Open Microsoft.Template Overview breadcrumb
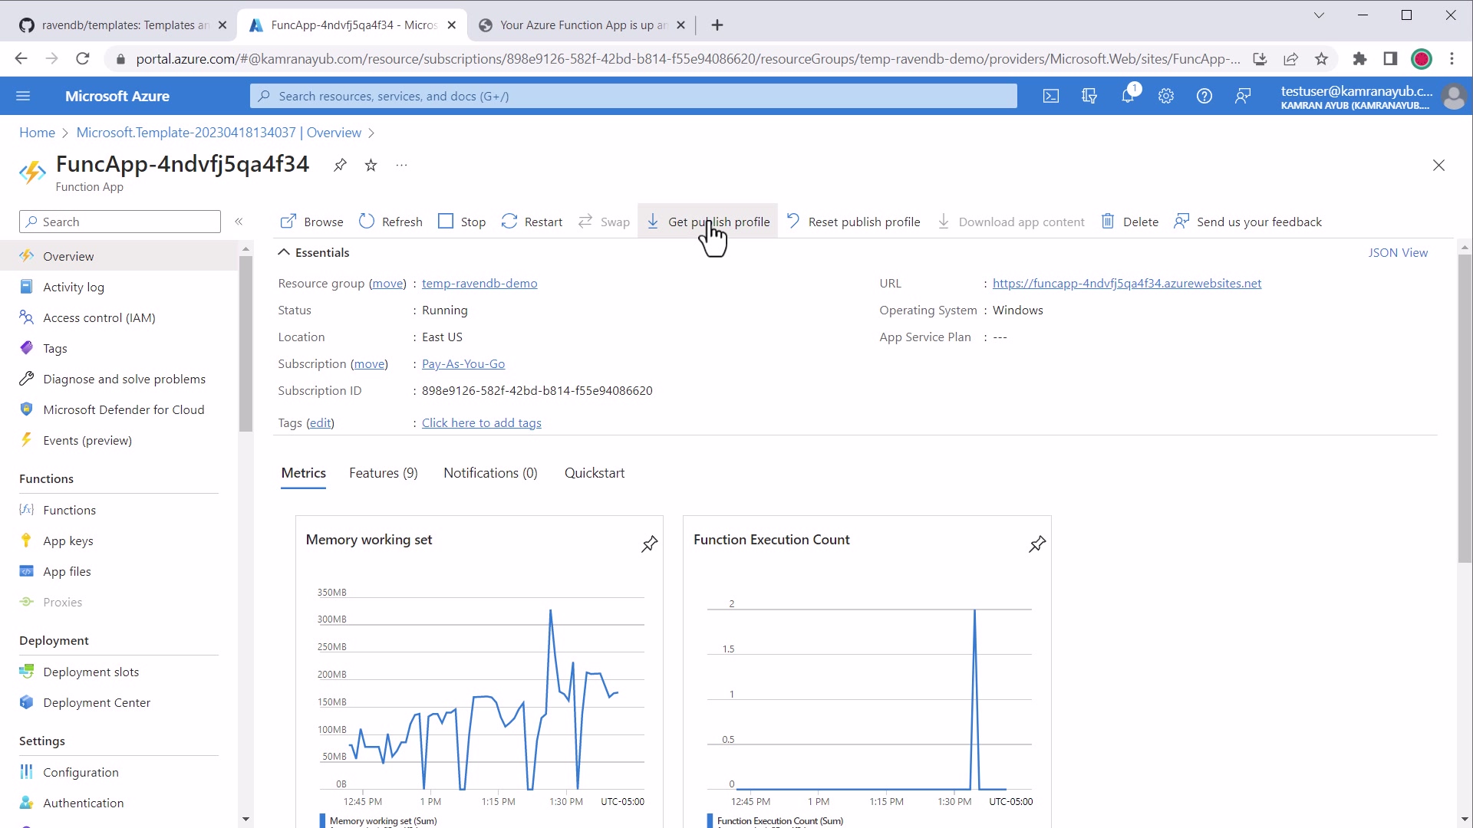Screen dimensions: 1473x828 click(x=219, y=133)
